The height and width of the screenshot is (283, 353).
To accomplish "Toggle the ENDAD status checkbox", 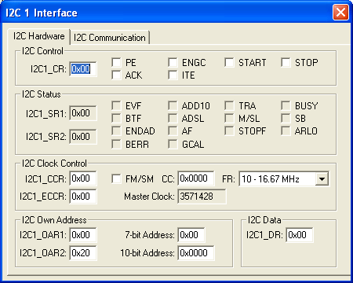I will point(116,131).
